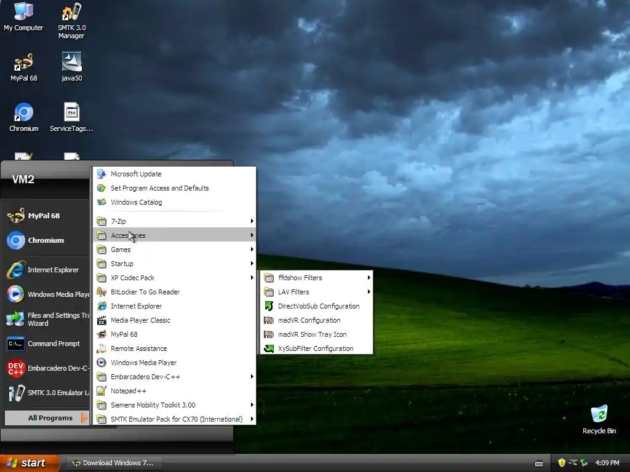Screen dimensions: 630x472
Task: Open Chromium desktop icon
Action: [x=24, y=117]
